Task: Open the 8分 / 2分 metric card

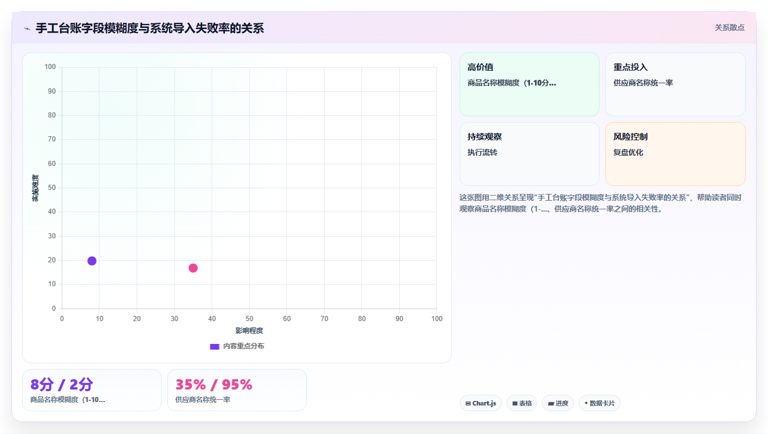Action: [x=92, y=390]
